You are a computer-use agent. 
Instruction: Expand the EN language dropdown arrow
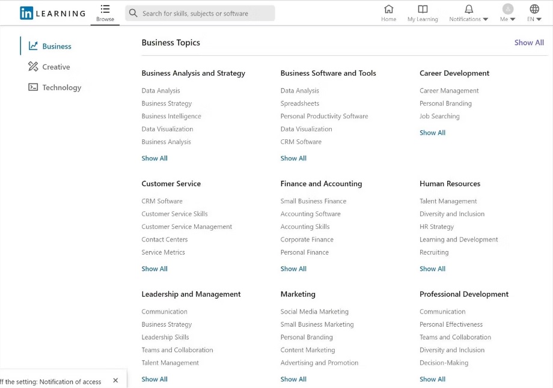539,19
